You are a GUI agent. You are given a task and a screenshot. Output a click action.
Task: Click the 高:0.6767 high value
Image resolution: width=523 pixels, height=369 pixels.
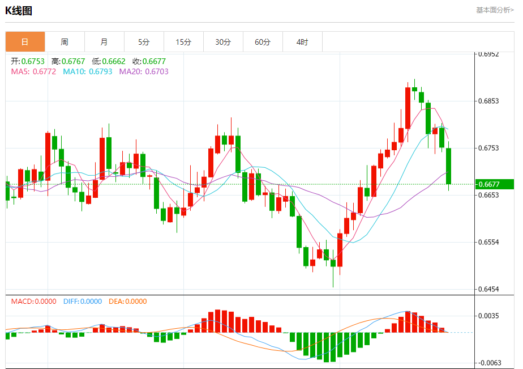[68, 61]
